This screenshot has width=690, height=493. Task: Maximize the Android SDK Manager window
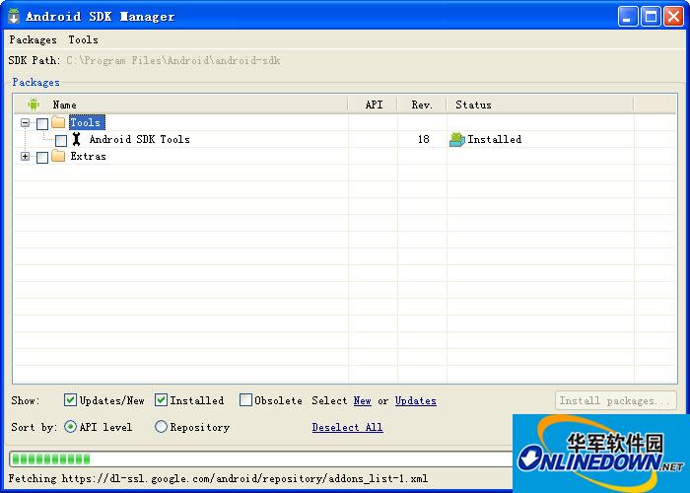point(651,17)
